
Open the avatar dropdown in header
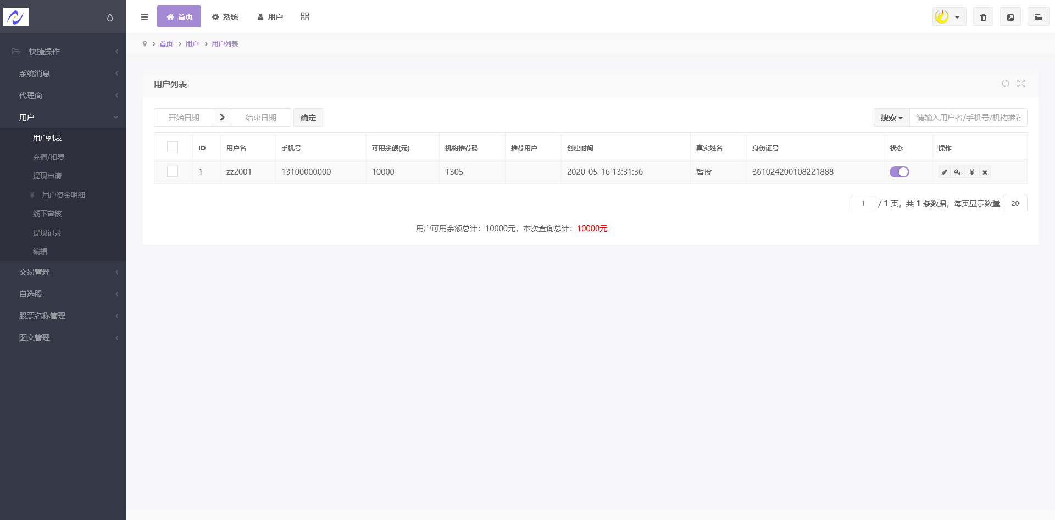tap(949, 17)
